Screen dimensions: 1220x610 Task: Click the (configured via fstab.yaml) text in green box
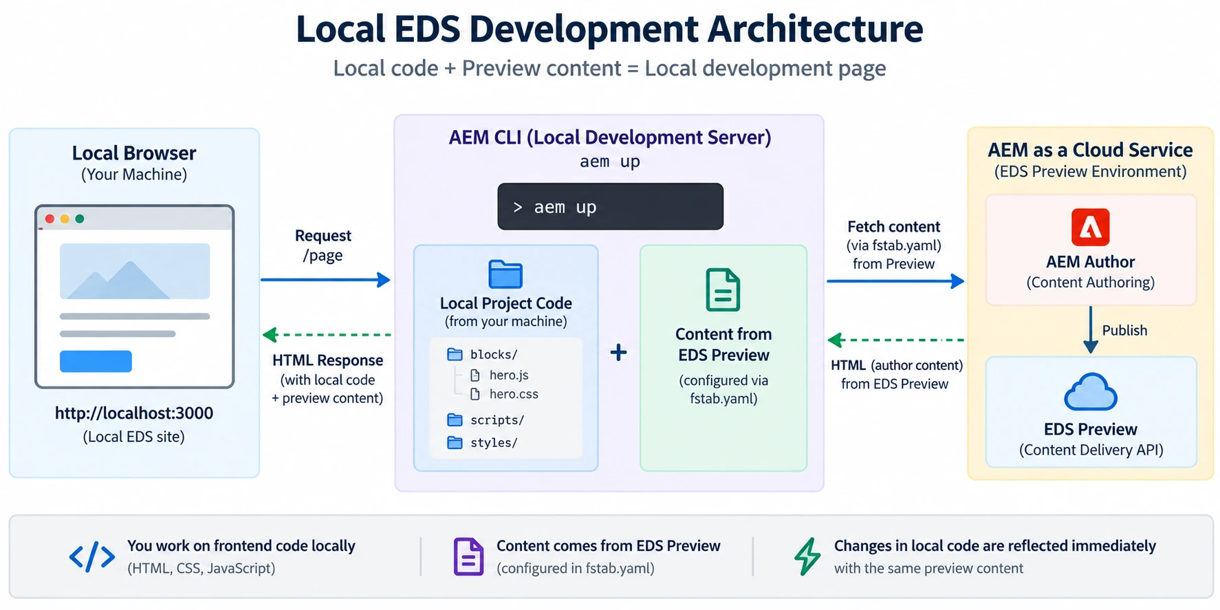723,390
